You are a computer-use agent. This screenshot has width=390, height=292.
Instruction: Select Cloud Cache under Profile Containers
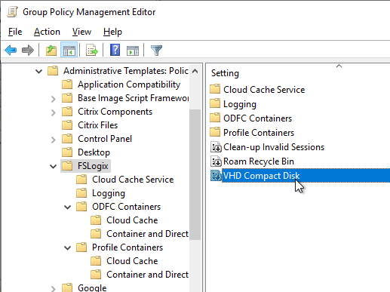tap(132, 261)
